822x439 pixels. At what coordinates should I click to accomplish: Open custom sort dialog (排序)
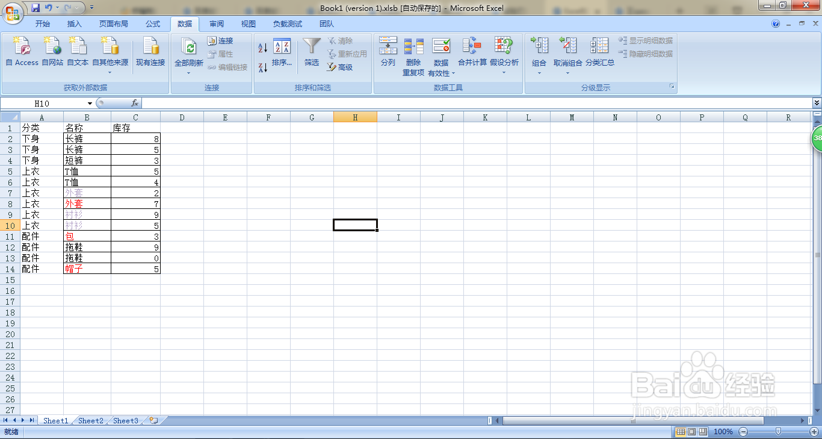click(x=282, y=52)
